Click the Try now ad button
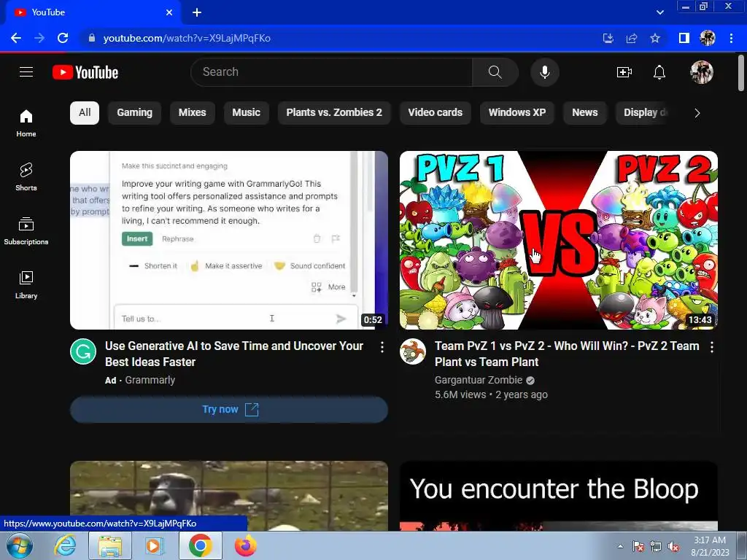Image resolution: width=747 pixels, height=560 pixels. pos(229,410)
